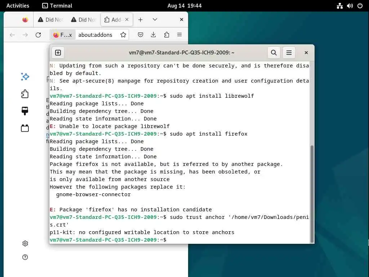This screenshot has height=277, width=369.
Task: Open Plugins category in add-ons sidebar
Action: (25, 128)
